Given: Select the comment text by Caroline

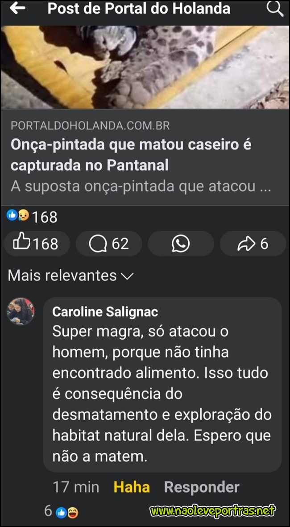Looking at the screenshot, I should pos(162,394).
